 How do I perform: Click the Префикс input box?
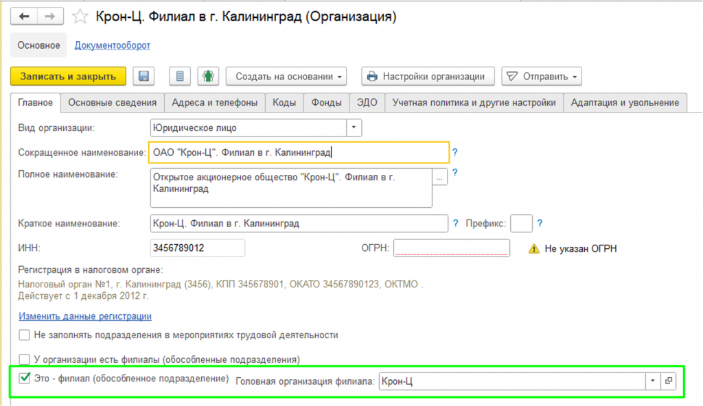coord(522,223)
